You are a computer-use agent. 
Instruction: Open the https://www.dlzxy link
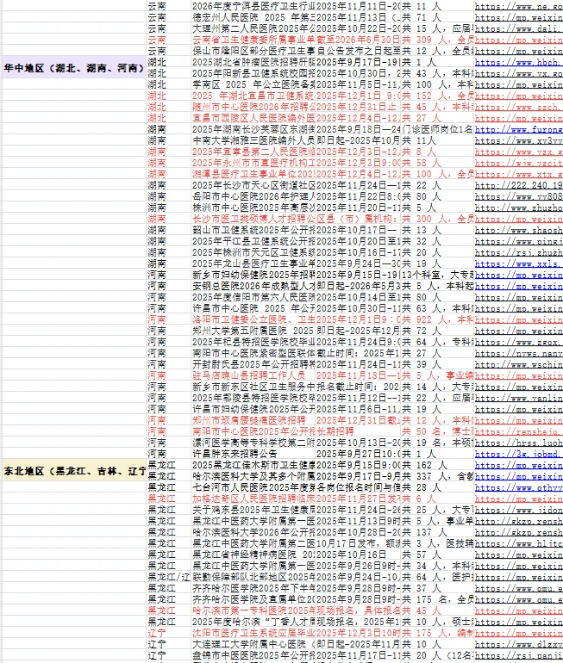[518, 644]
